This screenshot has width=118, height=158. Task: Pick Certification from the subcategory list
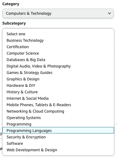(58, 47)
